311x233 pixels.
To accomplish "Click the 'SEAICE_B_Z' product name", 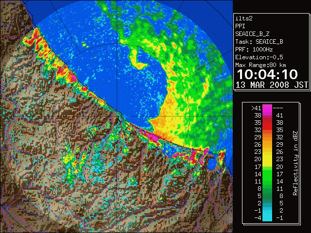I will click(252, 34).
